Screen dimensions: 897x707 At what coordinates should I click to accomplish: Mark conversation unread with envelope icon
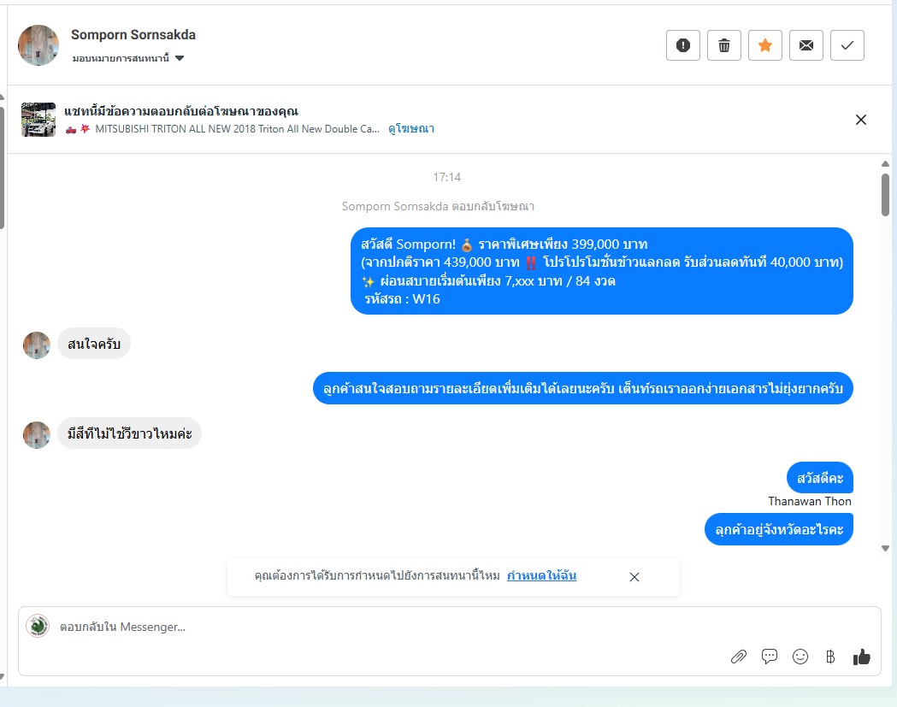(806, 45)
